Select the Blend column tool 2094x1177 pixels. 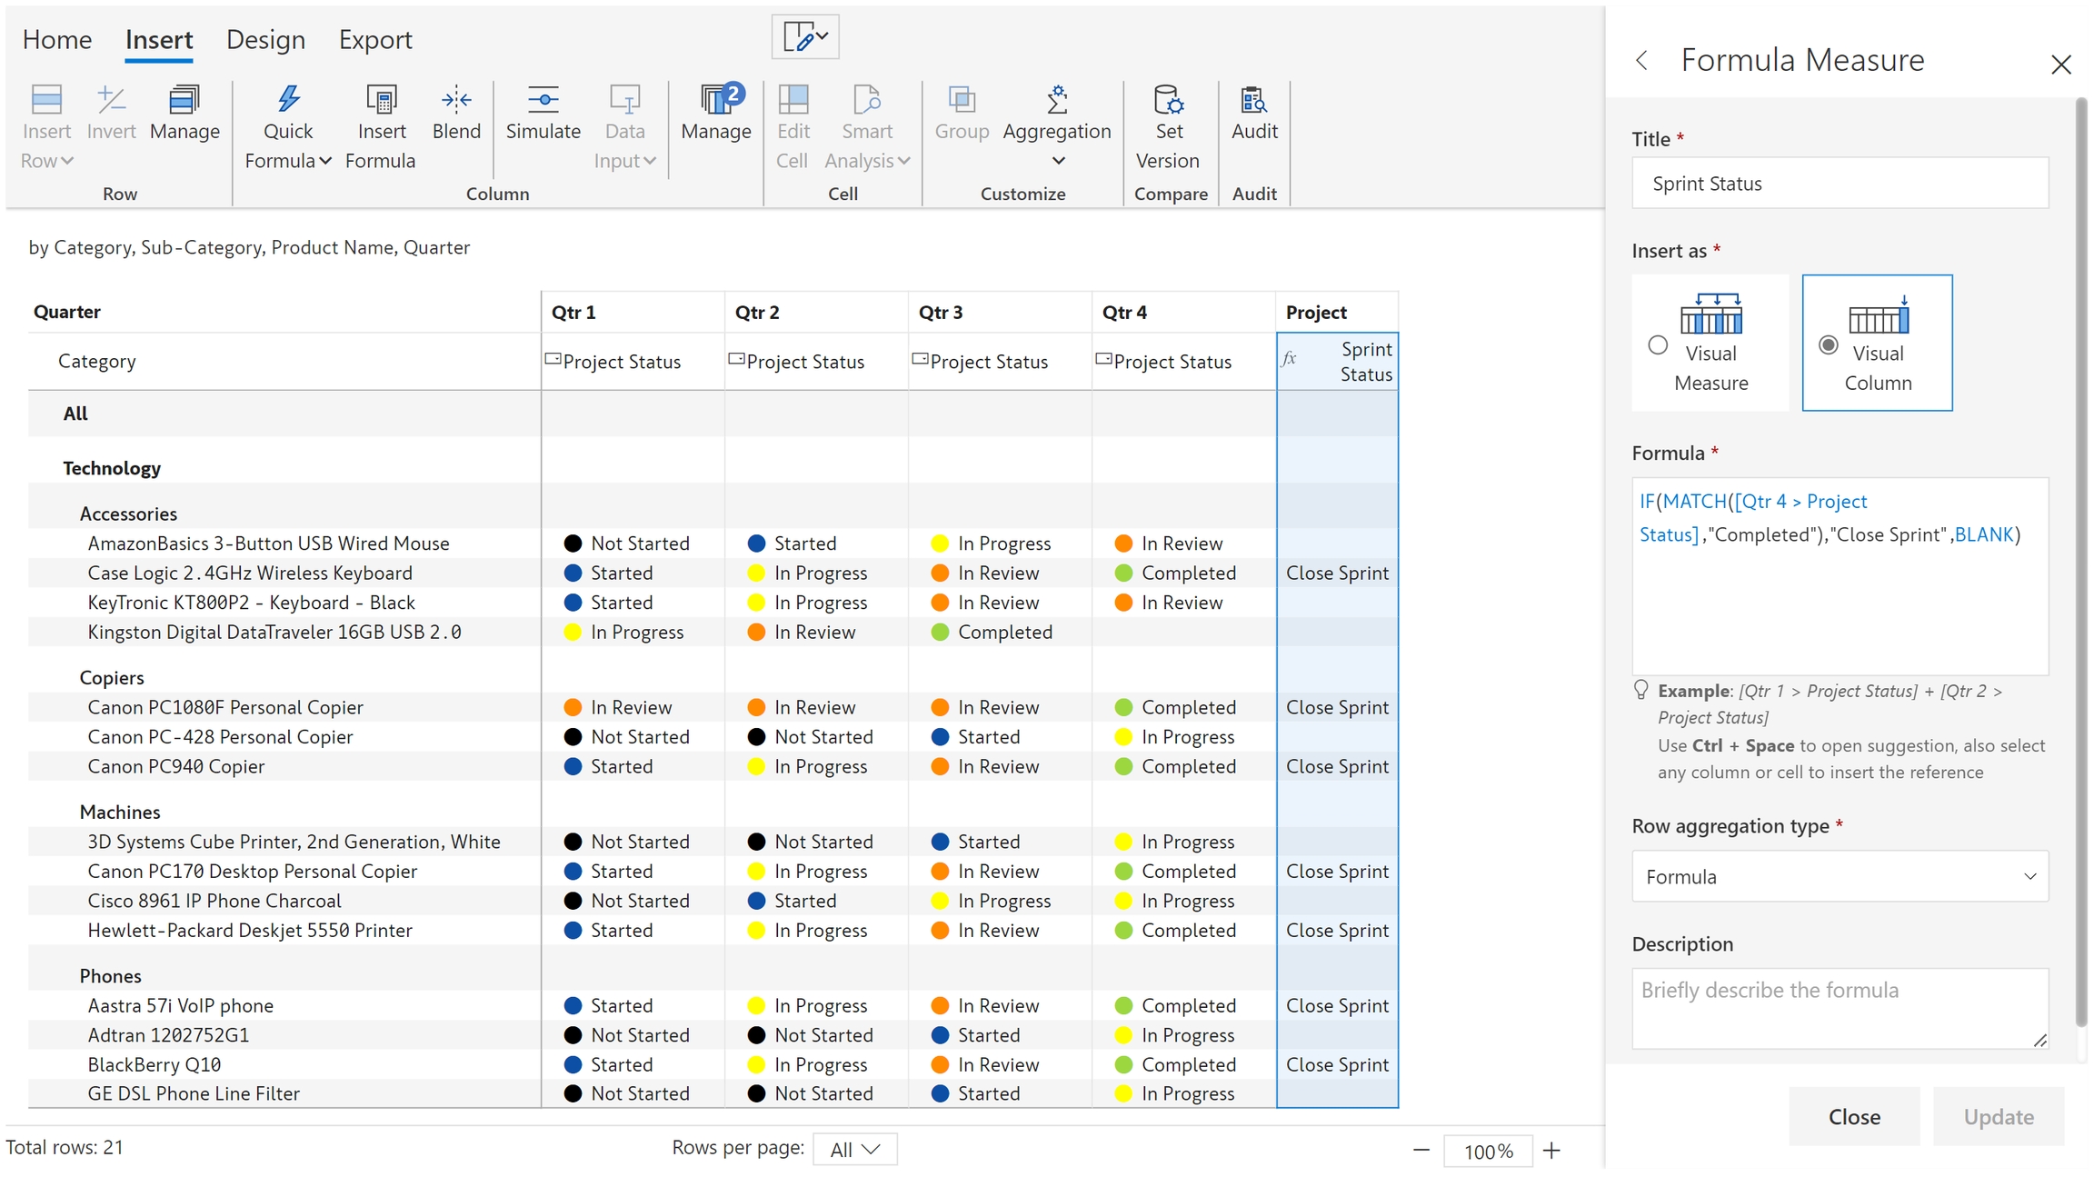click(456, 100)
